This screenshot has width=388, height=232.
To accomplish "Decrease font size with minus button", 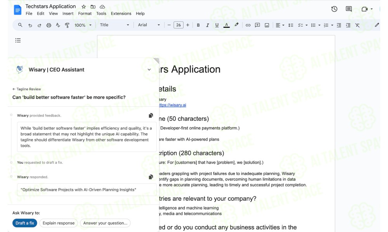I will pyautogui.click(x=169, y=25).
